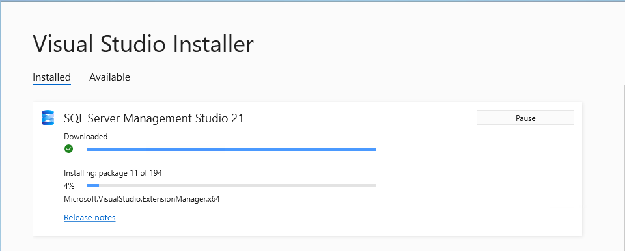Screen dimensions: 625x251
Task: Click the word Studio in the installer heading
Action: pos(133,44)
